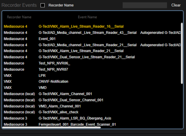
Task: Select the Event_001 row
Action: click(92, 39)
